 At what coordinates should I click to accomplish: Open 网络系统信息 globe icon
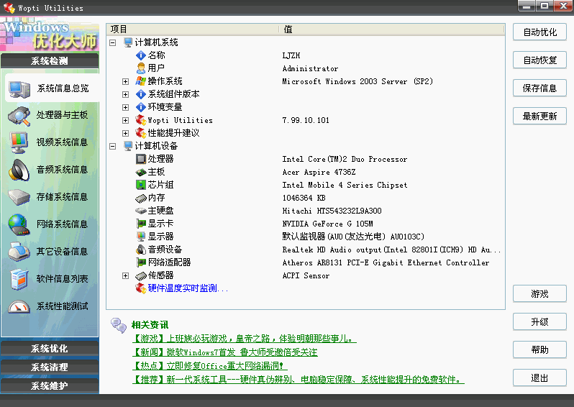pyautogui.click(x=19, y=224)
